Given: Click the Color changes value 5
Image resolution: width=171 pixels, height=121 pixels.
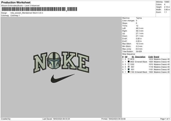Looking at the screenshot, I should (x=137, y=21).
